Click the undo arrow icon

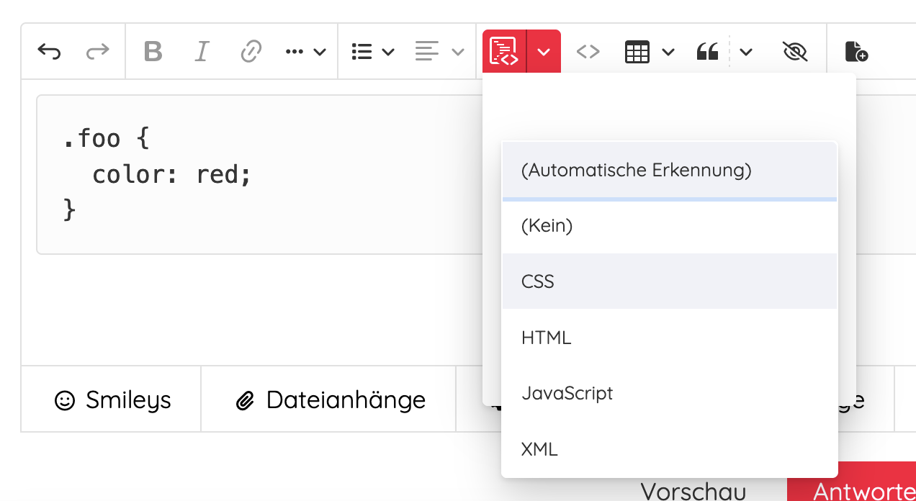click(49, 52)
